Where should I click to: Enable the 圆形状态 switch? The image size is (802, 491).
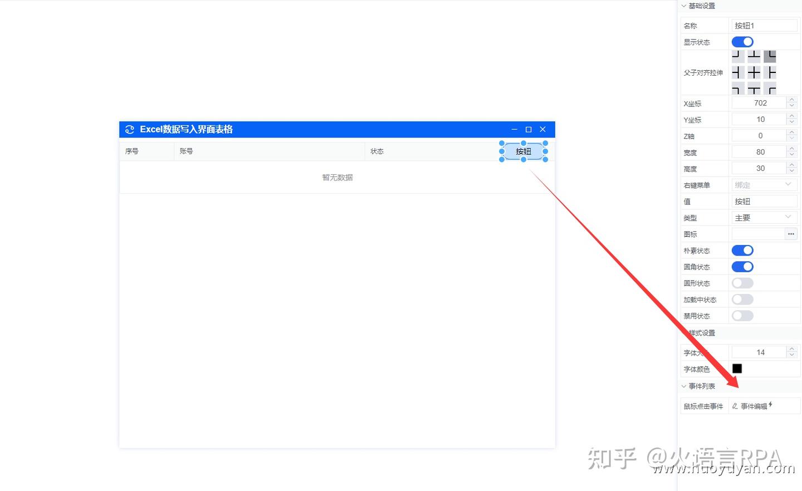pos(742,283)
